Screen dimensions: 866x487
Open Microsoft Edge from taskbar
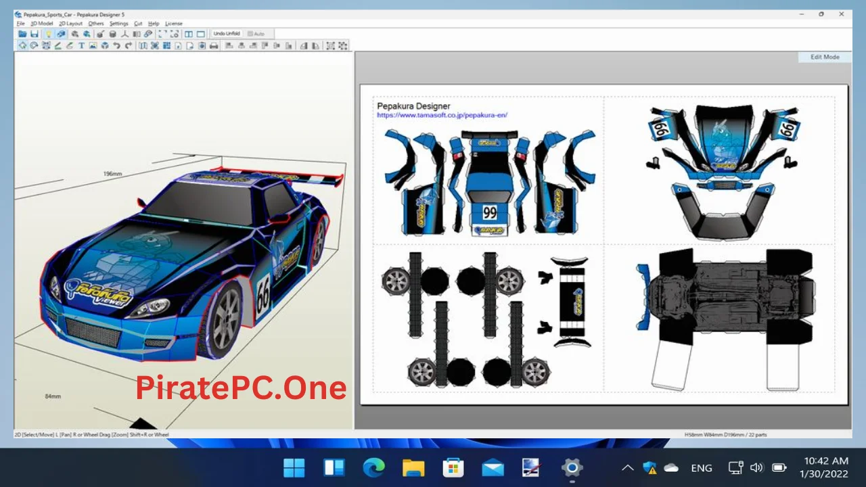click(x=373, y=467)
